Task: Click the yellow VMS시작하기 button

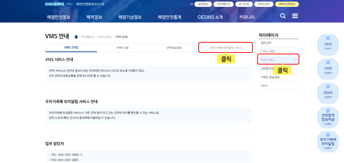Action: pyautogui.click(x=287, y=4)
